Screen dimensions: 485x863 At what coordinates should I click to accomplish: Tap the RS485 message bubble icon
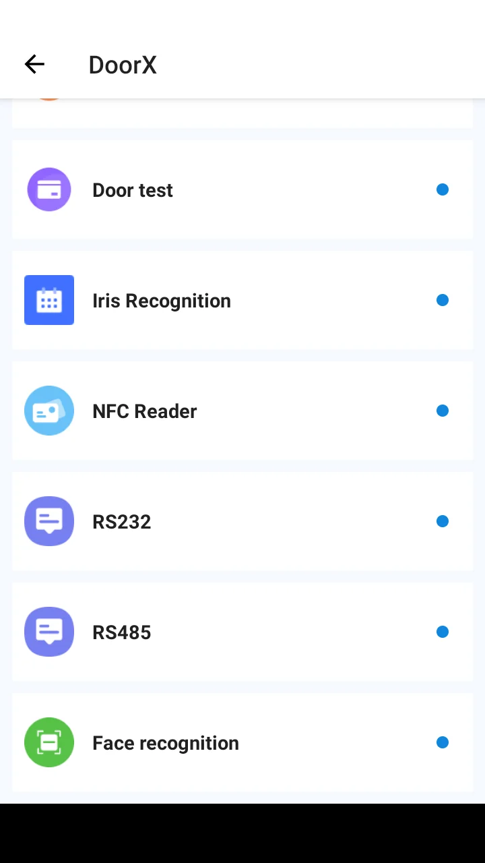(x=49, y=632)
